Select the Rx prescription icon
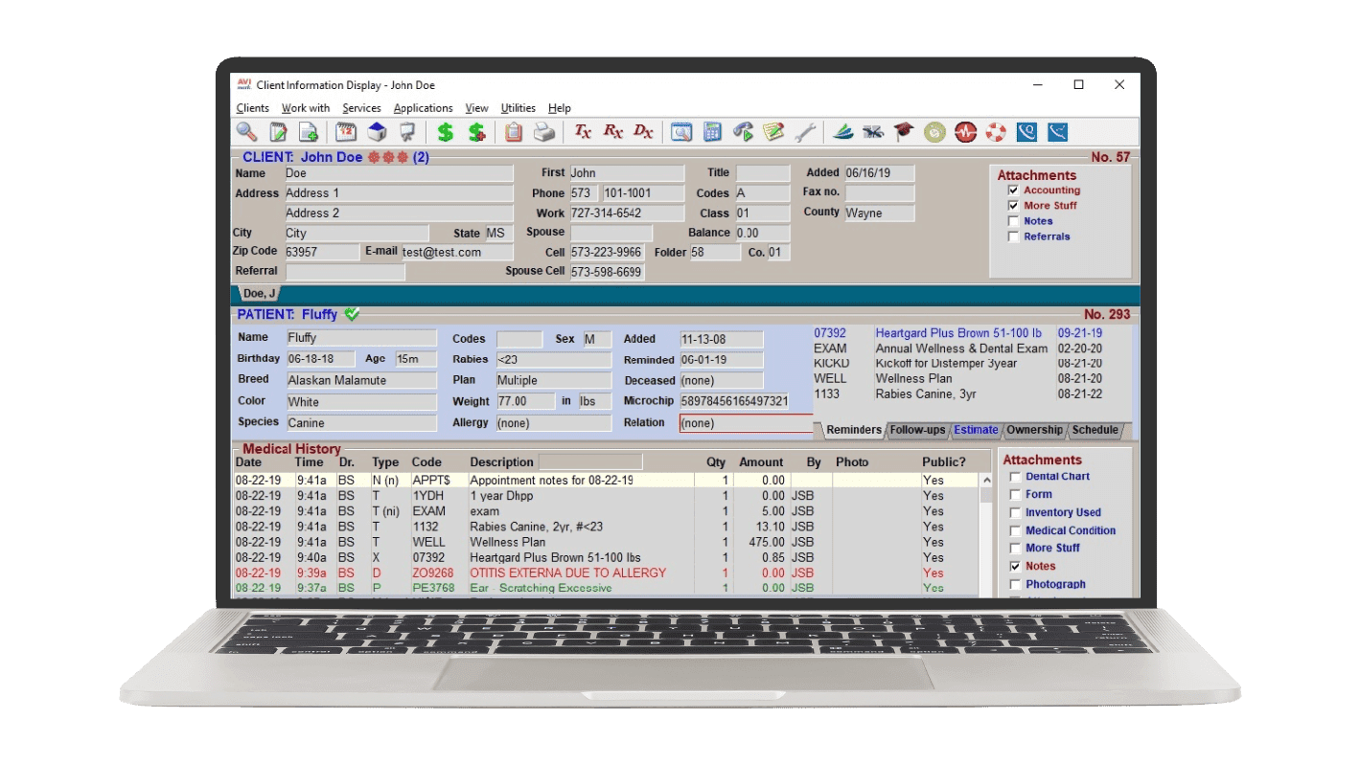This screenshot has height=764, width=1360. [613, 132]
